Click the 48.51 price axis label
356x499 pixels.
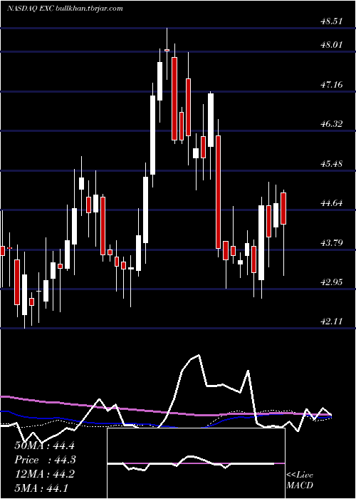pos(332,21)
